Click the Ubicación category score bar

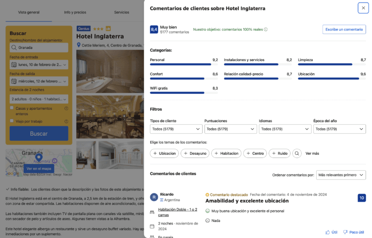[x=332, y=79]
